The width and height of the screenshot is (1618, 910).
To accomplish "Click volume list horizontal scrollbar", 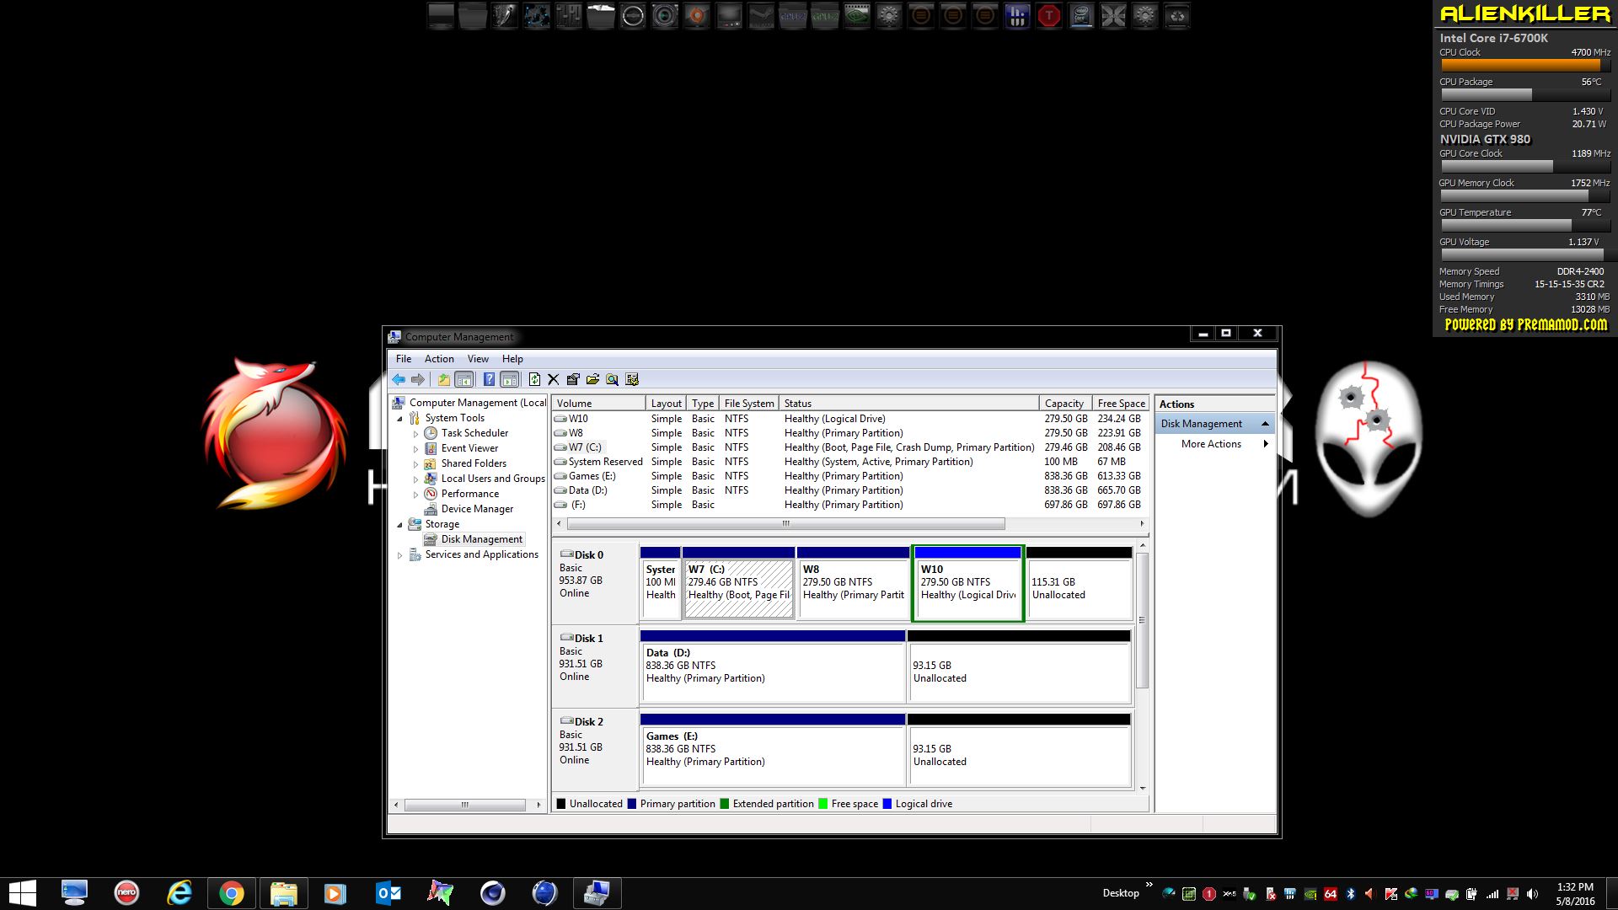I will tap(785, 524).
